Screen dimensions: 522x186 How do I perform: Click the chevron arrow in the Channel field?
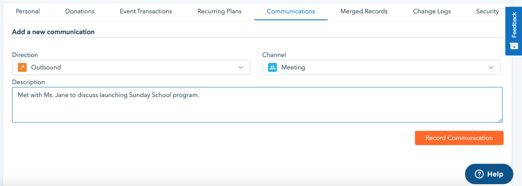pyautogui.click(x=491, y=68)
